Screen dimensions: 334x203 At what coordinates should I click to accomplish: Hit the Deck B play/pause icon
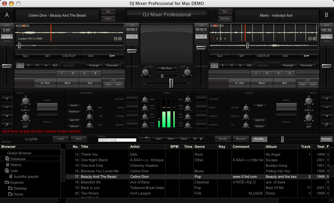click(x=307, y=56)
